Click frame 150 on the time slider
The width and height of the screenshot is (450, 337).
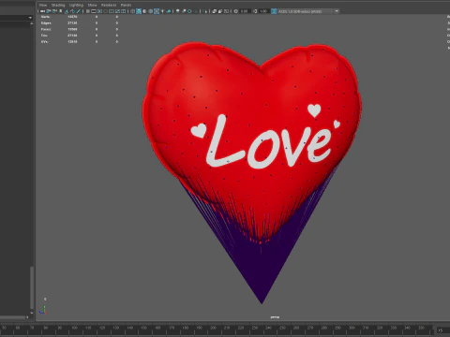pyautogui.click(x=143, y=328)
